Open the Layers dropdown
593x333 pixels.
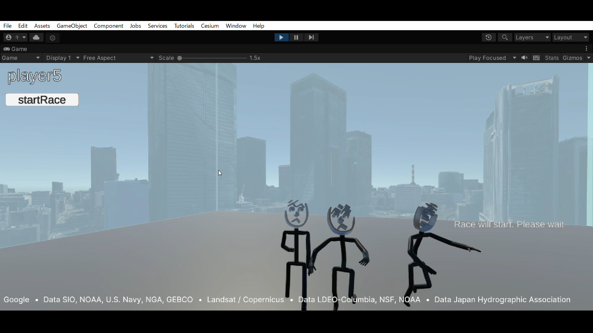(532, 38)
